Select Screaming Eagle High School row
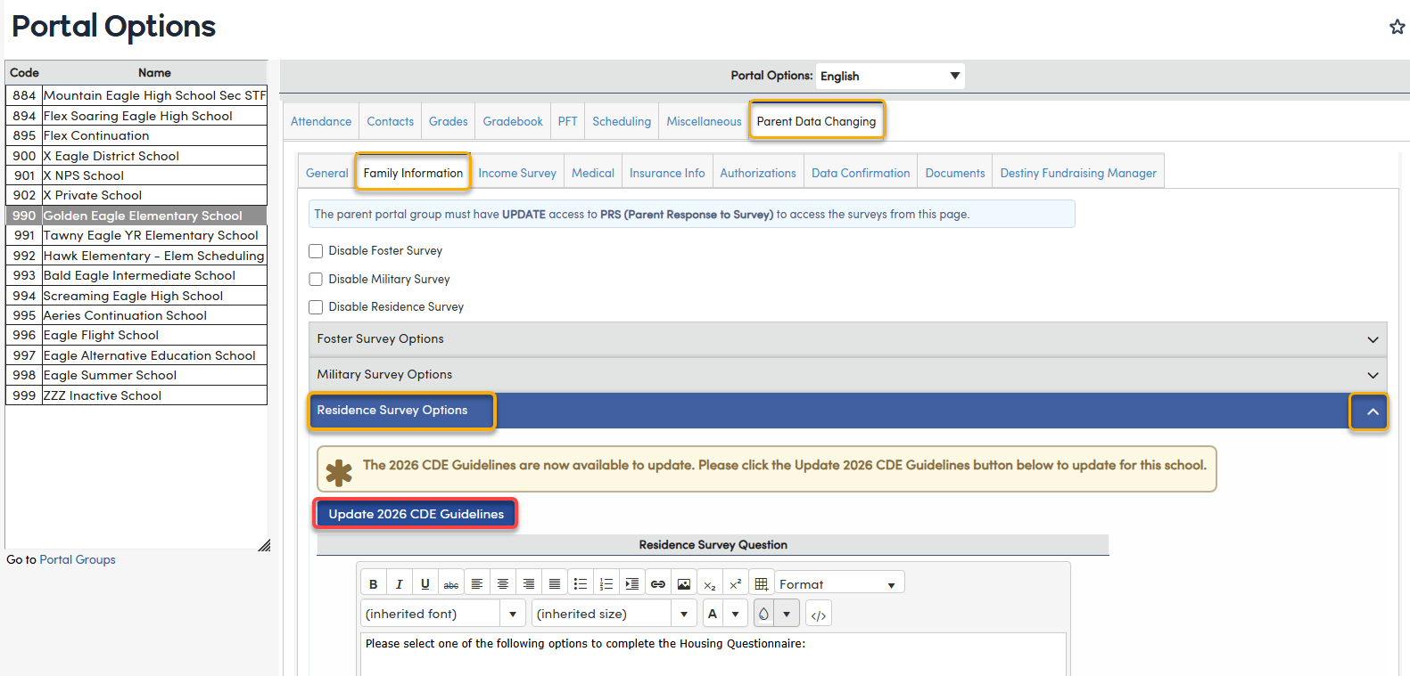The image size is (1410, 676). click(x=136, y=296)
